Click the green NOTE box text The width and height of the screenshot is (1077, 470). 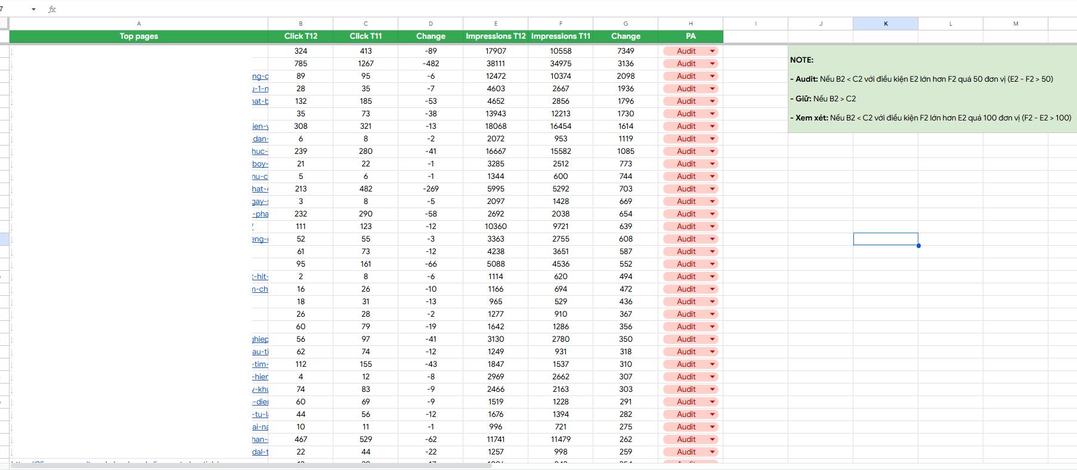pyautogui.click(x=932, y=89)
